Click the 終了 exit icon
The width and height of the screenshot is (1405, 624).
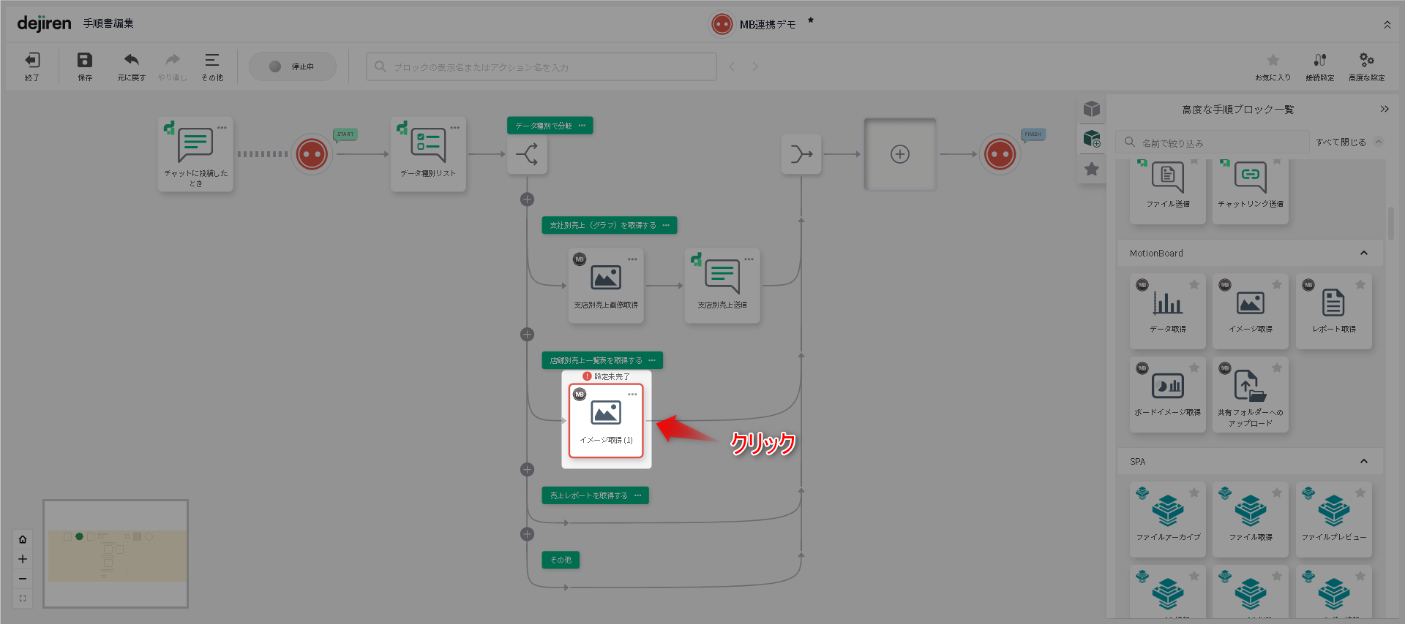(x=32, y=60)
